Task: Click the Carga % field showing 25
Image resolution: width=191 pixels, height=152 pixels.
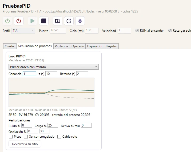Action: coord(53,125)
